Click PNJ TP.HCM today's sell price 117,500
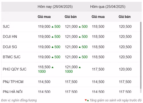Viewport: 143px width, 103px height. pyautogui.click(x=71, y=82)
